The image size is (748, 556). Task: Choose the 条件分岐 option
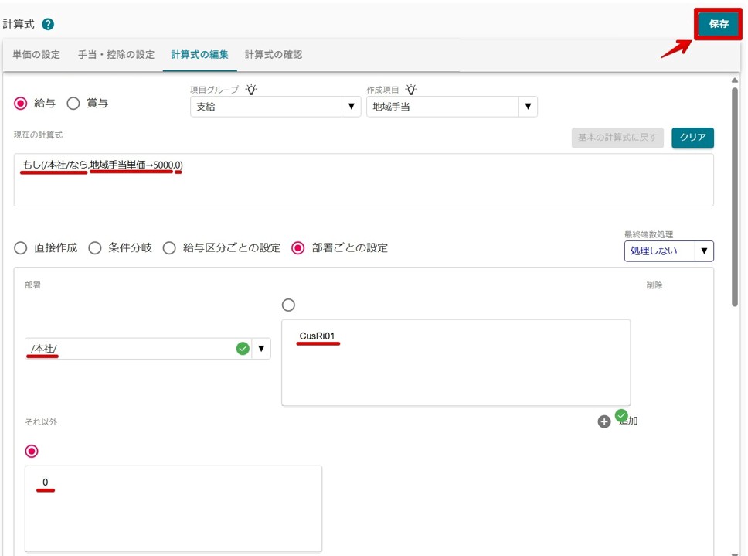pyautogui.click(x=94, y=247)
